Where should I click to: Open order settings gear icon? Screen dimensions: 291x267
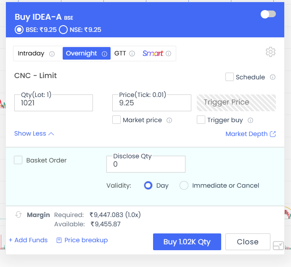coord(270,52)
